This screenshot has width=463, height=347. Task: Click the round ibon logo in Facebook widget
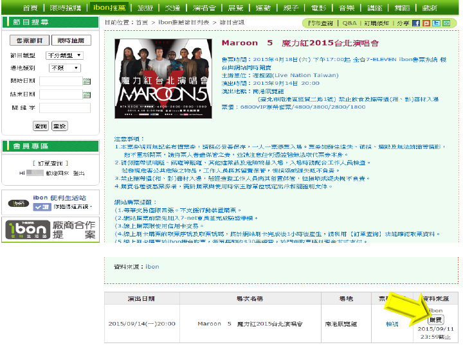click(x=19, y=203)
